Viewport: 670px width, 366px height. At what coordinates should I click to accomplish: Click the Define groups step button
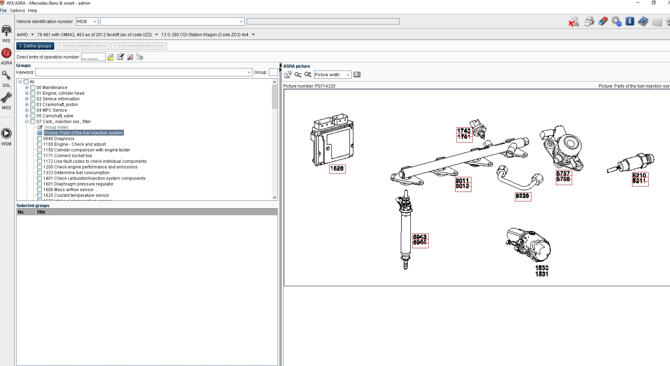[35, 46]
